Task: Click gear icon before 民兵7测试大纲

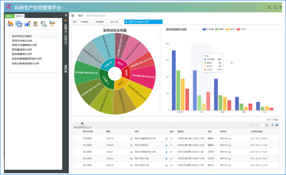Action: 131,165
